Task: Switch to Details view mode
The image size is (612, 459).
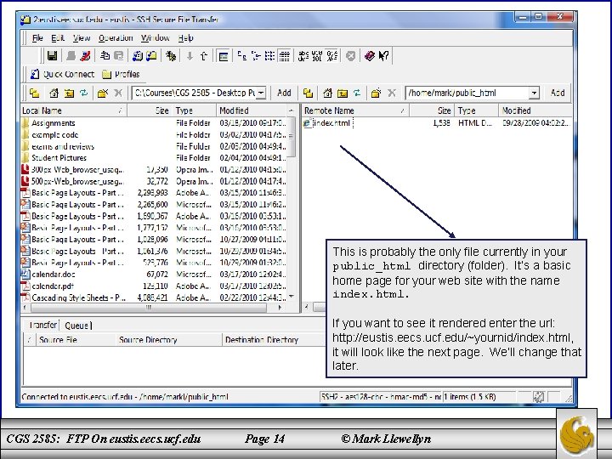Action: click(285, 57)
